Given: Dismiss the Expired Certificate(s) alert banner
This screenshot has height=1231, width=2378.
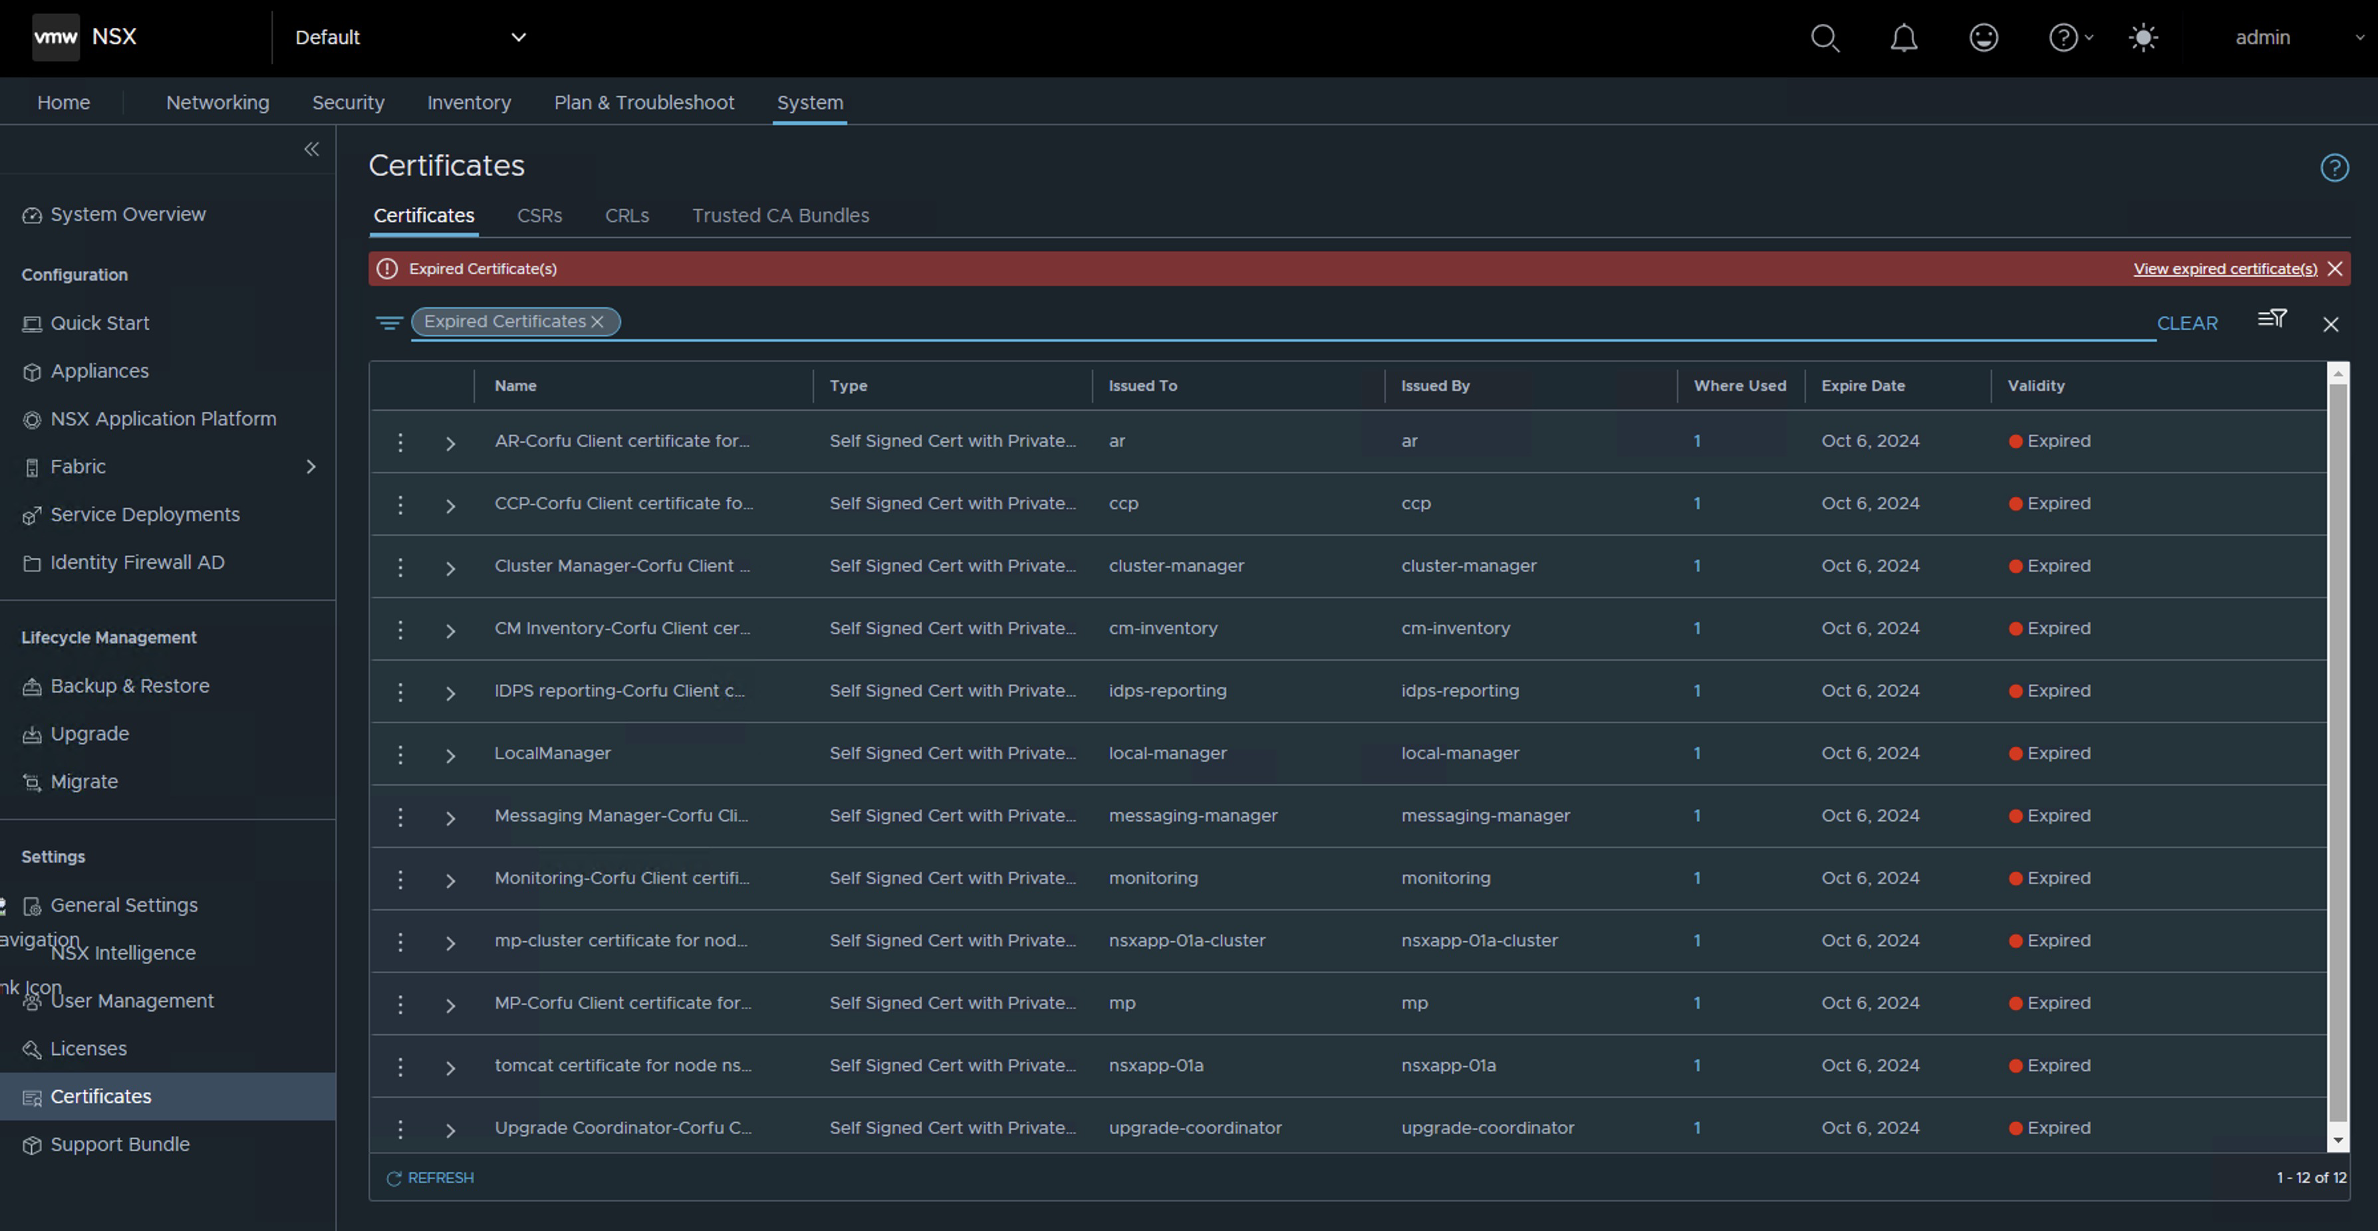Looking at the screenshot, I should [x=2335, y=269].
